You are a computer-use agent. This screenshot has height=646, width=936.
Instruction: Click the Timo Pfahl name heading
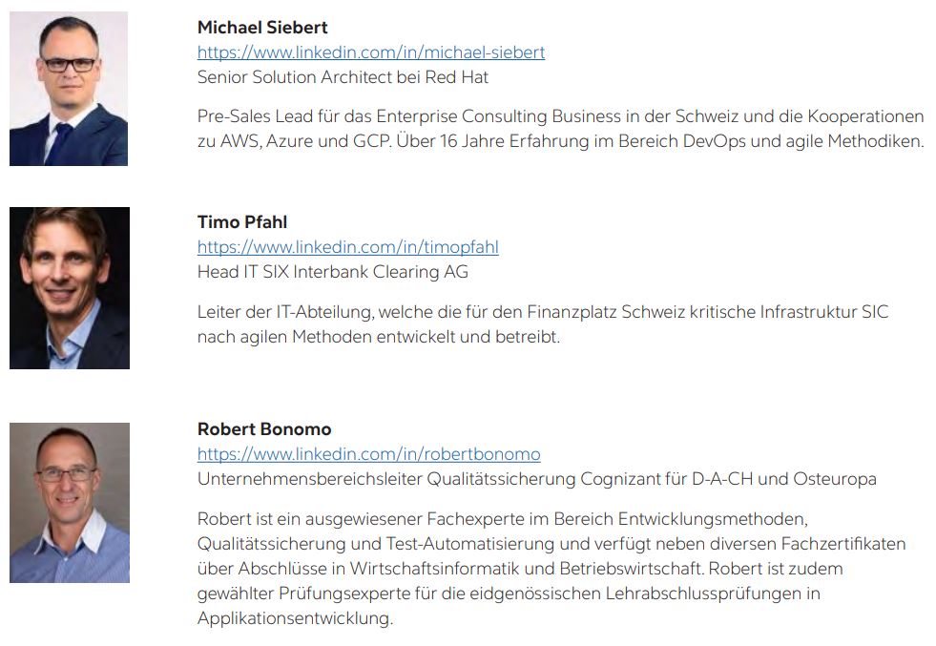[x=242, y=222]
